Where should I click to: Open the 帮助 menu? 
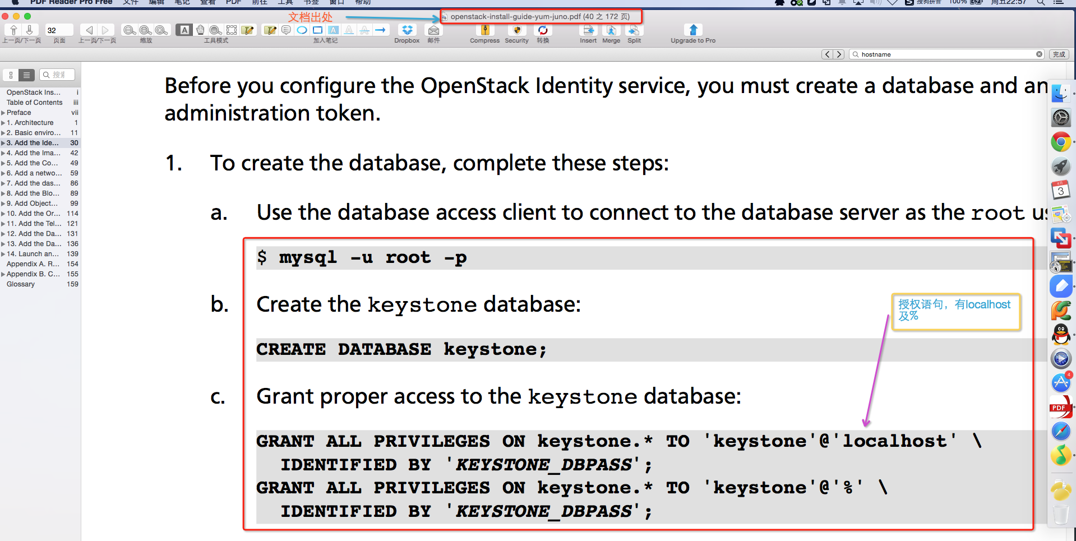click(363, 2)
